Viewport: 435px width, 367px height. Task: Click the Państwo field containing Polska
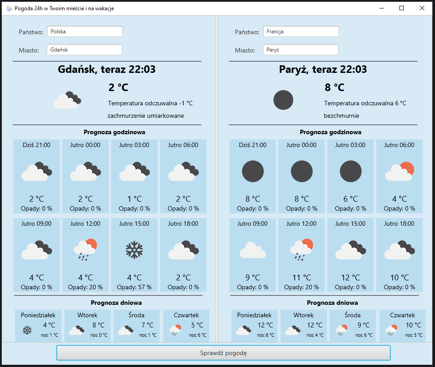click(x=85, y=32)
